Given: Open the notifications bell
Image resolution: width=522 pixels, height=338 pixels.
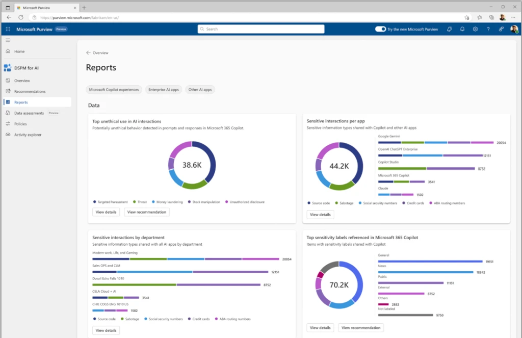Looking at the screenshot, I should point(462,29).
